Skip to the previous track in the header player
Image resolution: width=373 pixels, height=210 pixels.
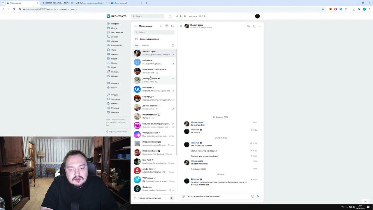177,16
